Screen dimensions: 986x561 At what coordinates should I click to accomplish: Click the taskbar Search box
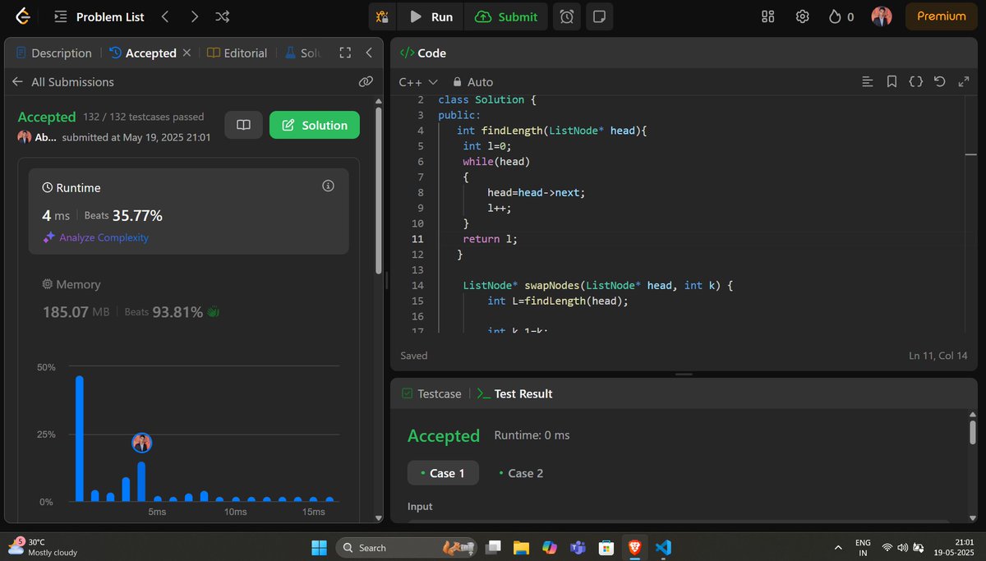click(407, 547)
